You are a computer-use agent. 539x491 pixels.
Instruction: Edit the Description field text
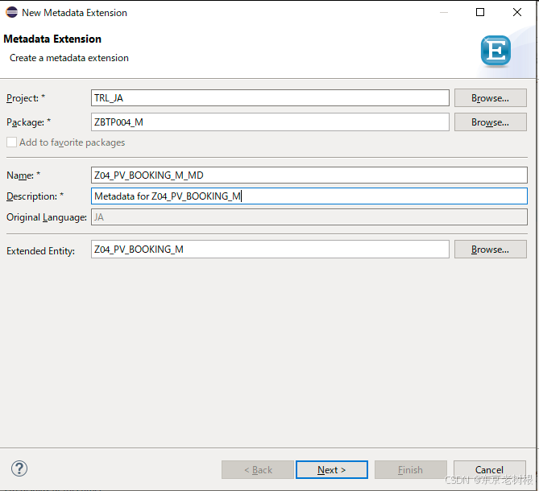(309, 196)
